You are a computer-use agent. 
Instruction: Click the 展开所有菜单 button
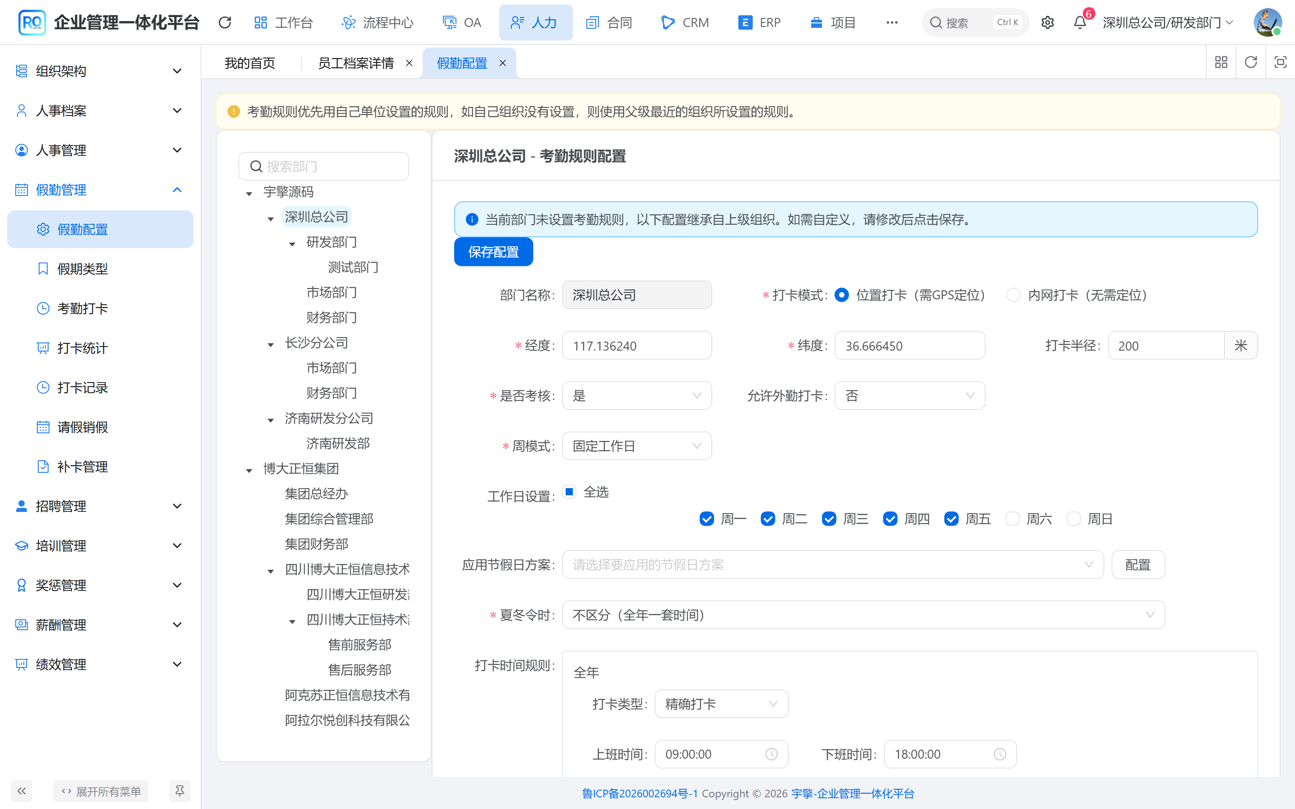click(x=101, y=791)
